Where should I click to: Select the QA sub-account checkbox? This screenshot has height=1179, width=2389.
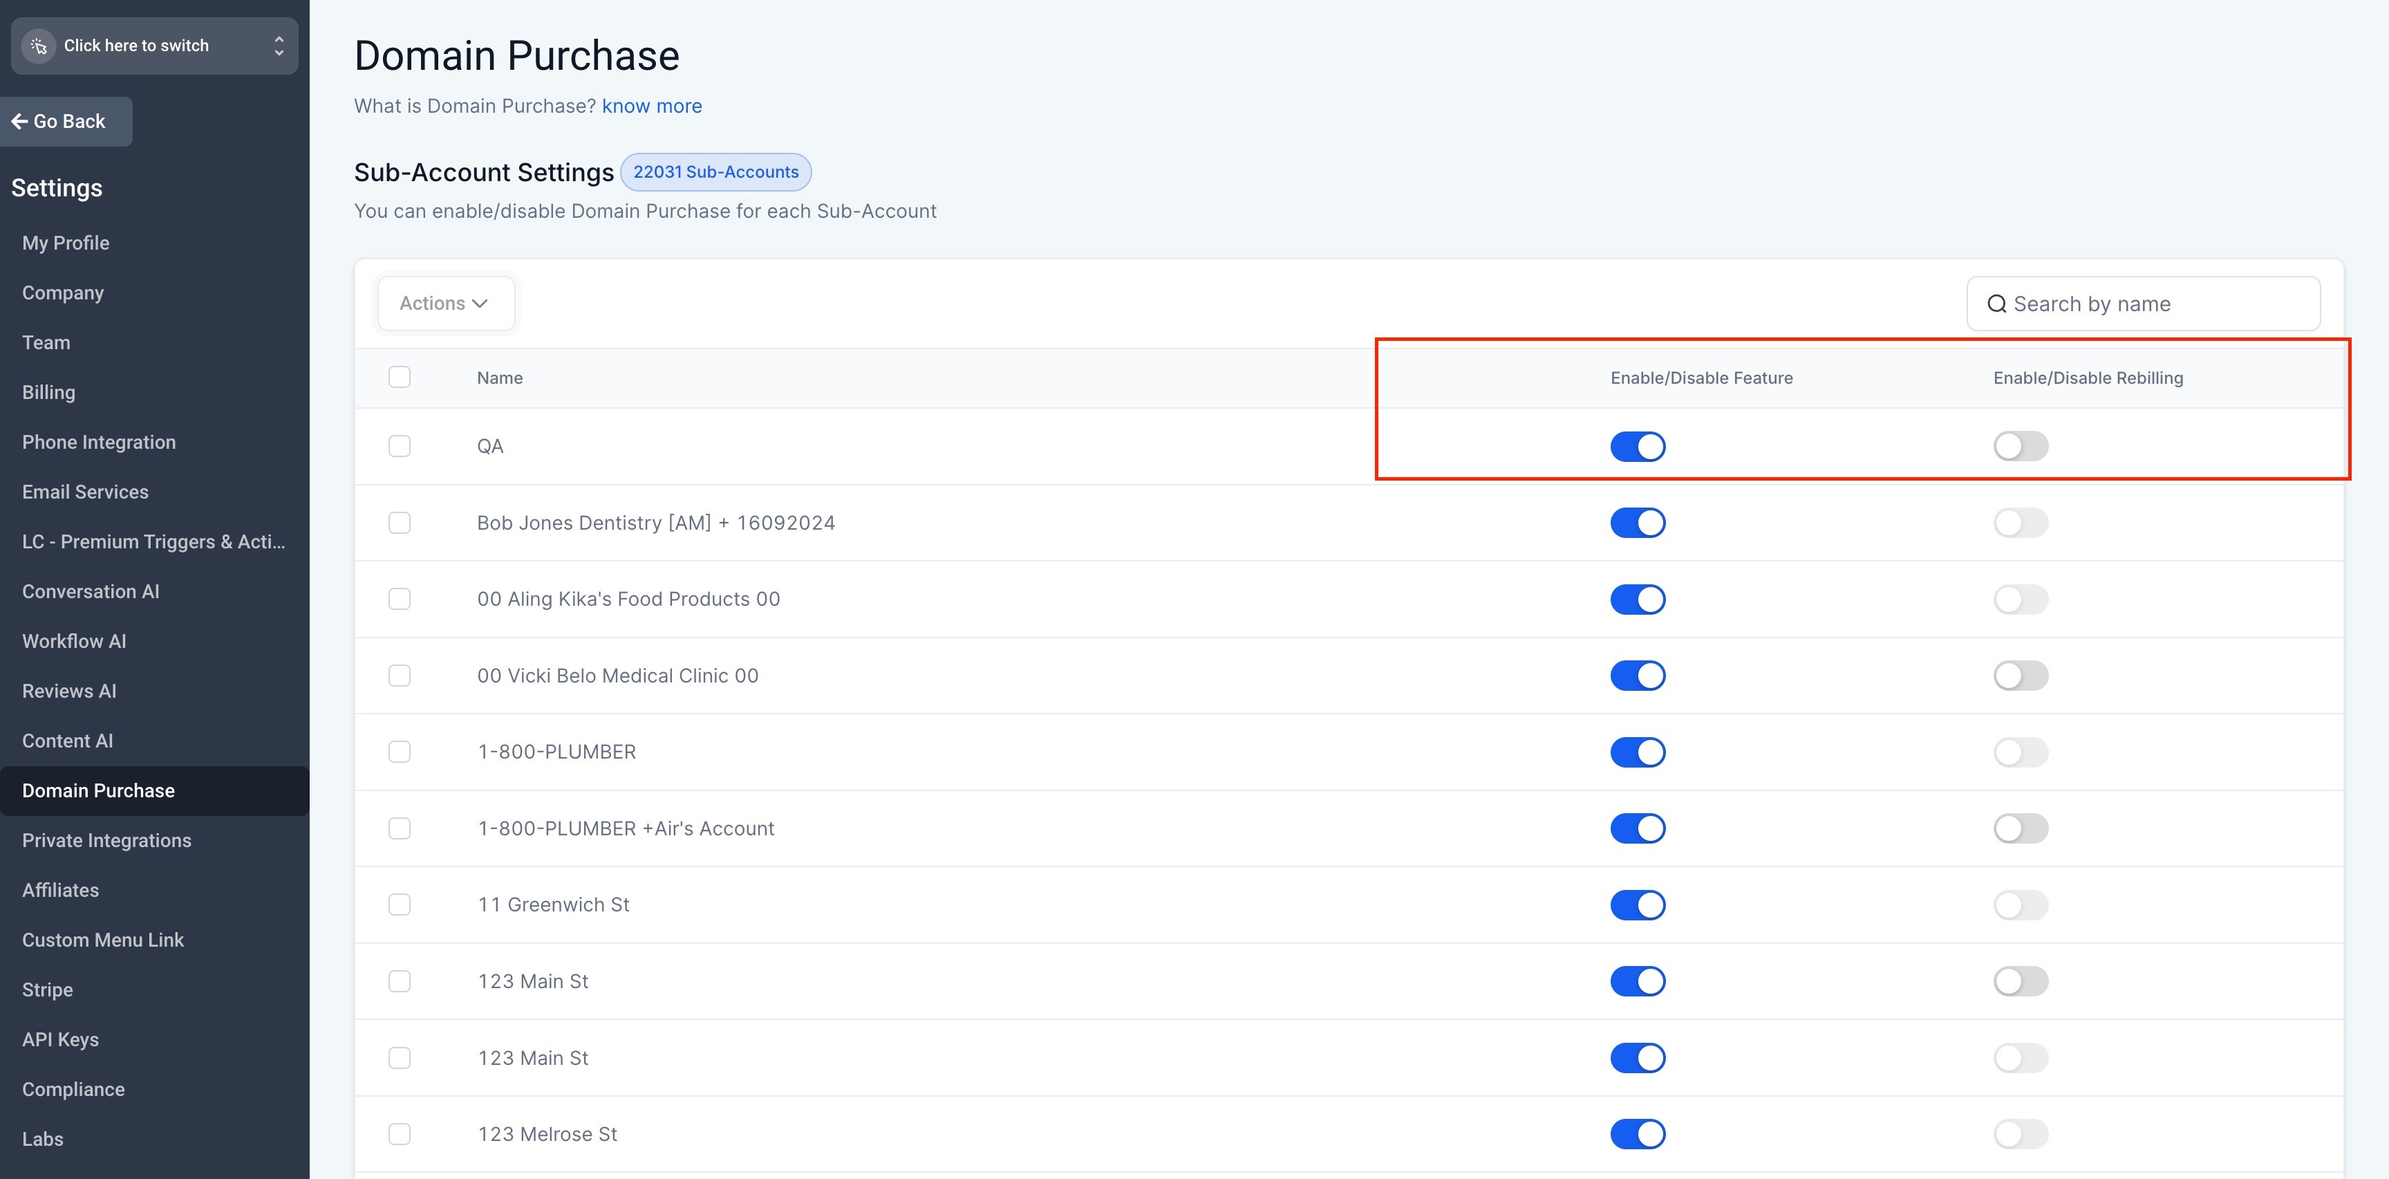(x=400, y=446)
